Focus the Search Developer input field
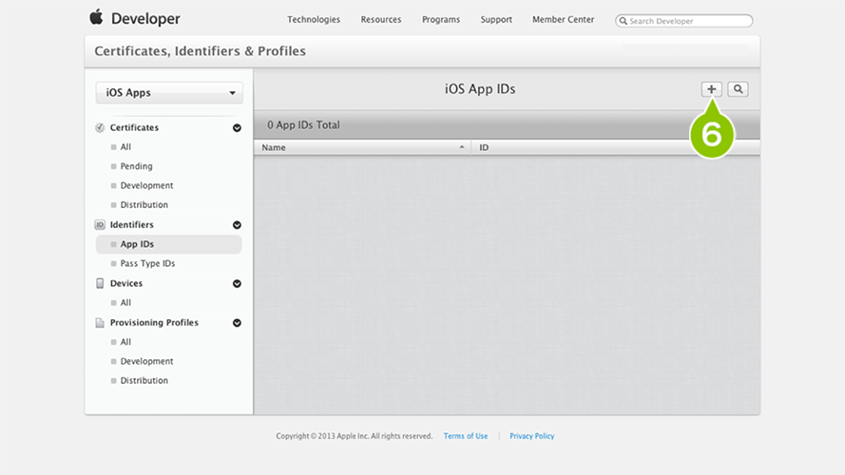845x475 pixels. (x=683, y=21)
